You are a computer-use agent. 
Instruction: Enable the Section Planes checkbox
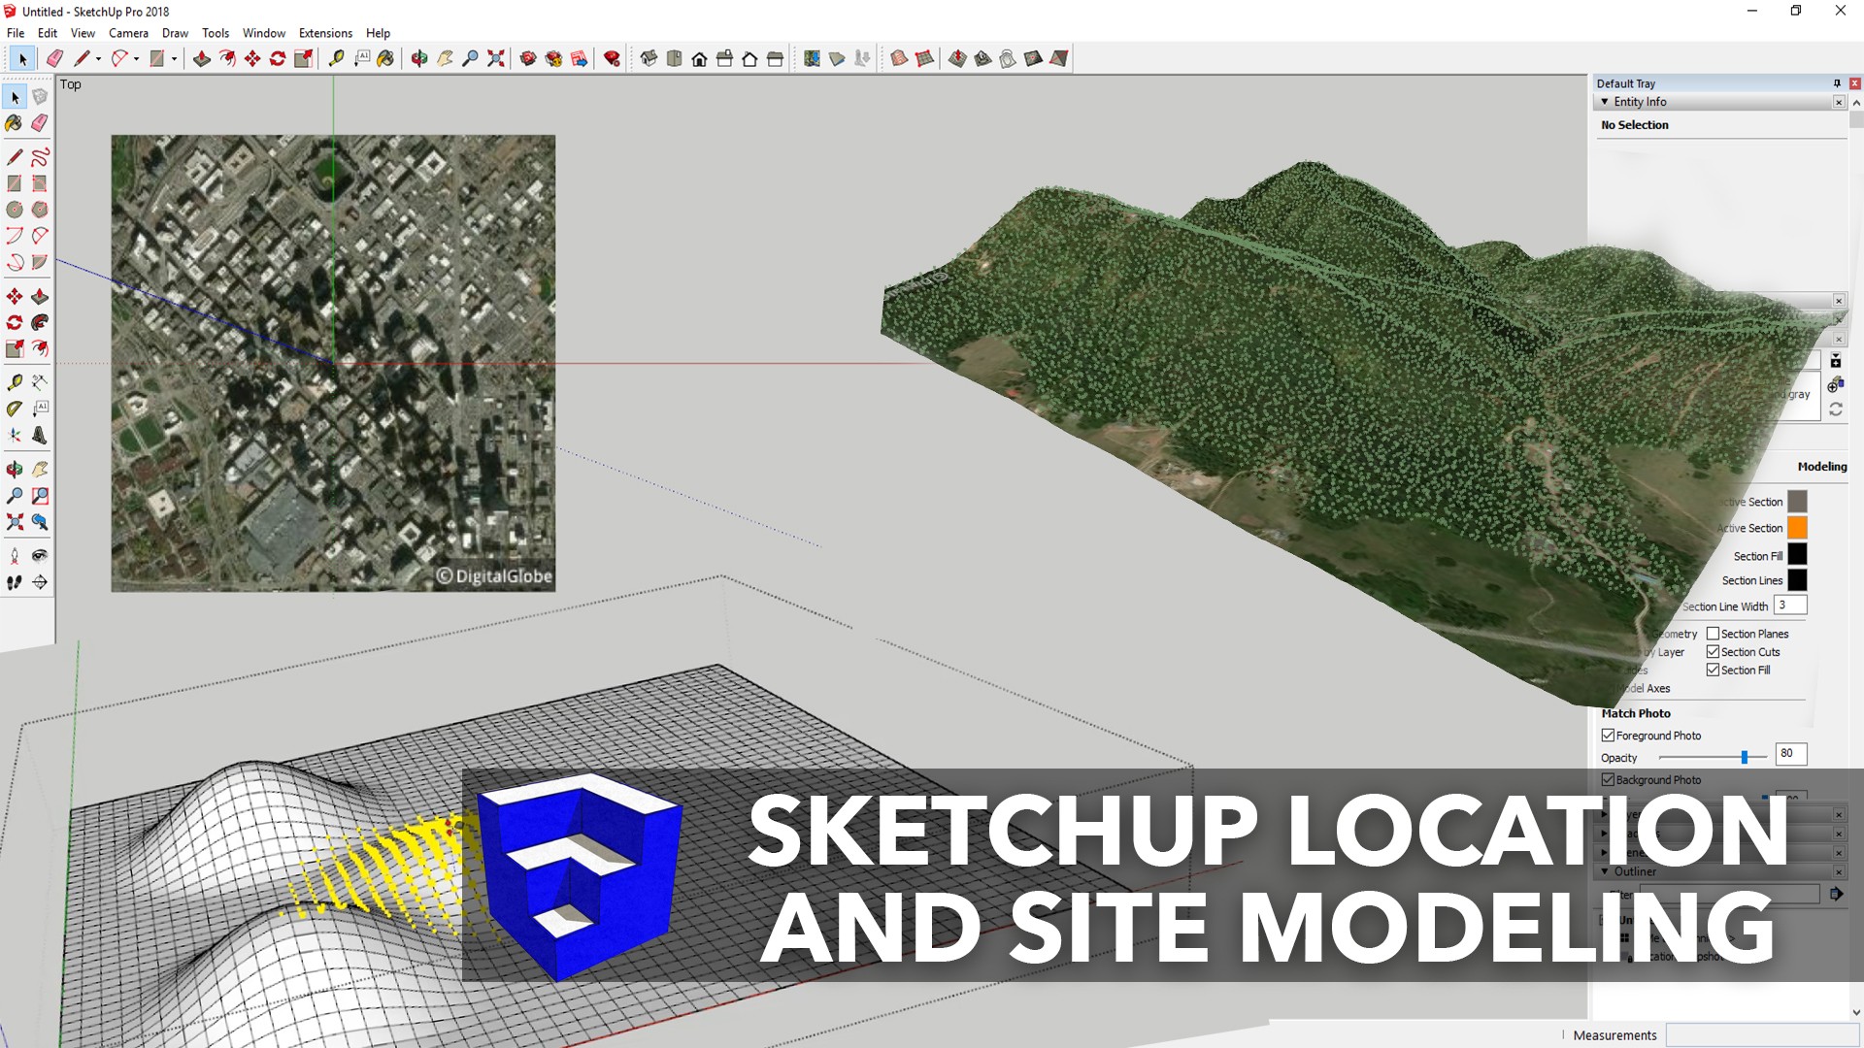[1713, 634]
